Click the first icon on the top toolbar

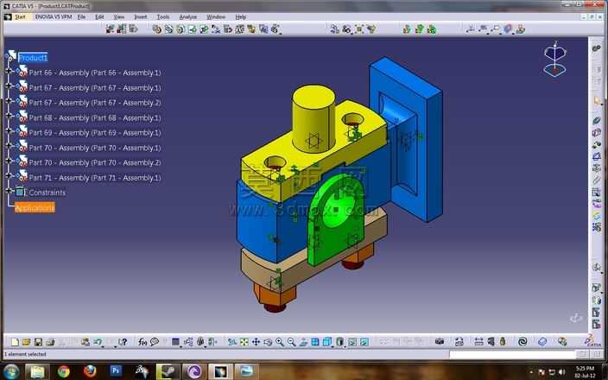click(x=111, y=28)
